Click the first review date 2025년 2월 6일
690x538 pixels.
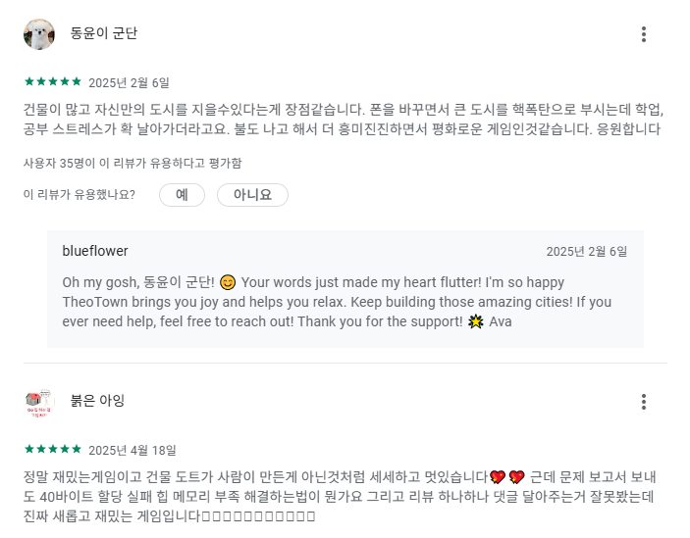point(129,82)
